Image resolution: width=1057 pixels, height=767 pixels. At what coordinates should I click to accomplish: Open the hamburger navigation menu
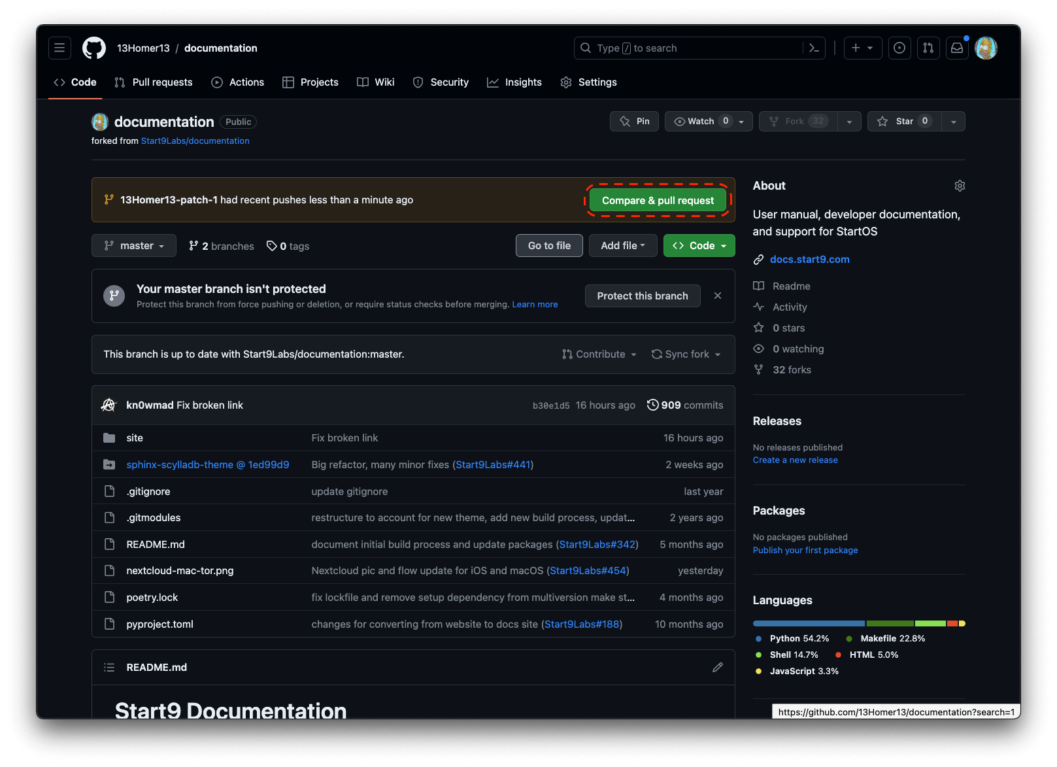(x=59, y=48)
